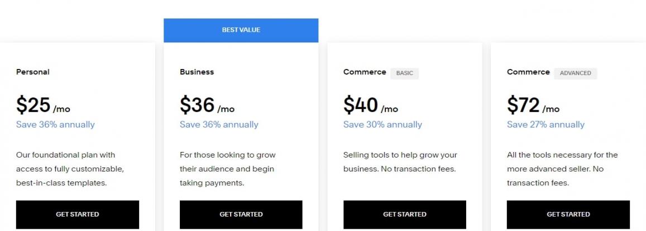
Task: Click the Advanced badge next to Commerce
Action: pos(575,73)
